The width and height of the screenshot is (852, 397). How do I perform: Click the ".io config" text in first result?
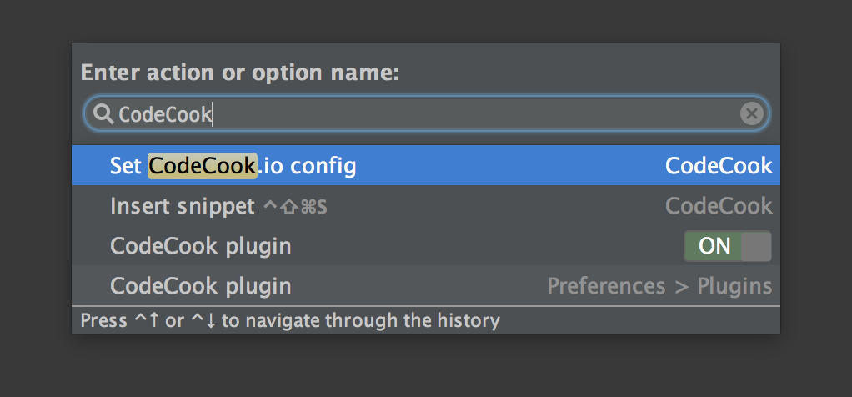point(307,166)
